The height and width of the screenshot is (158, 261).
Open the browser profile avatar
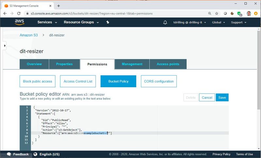click(x=249, y=13)
